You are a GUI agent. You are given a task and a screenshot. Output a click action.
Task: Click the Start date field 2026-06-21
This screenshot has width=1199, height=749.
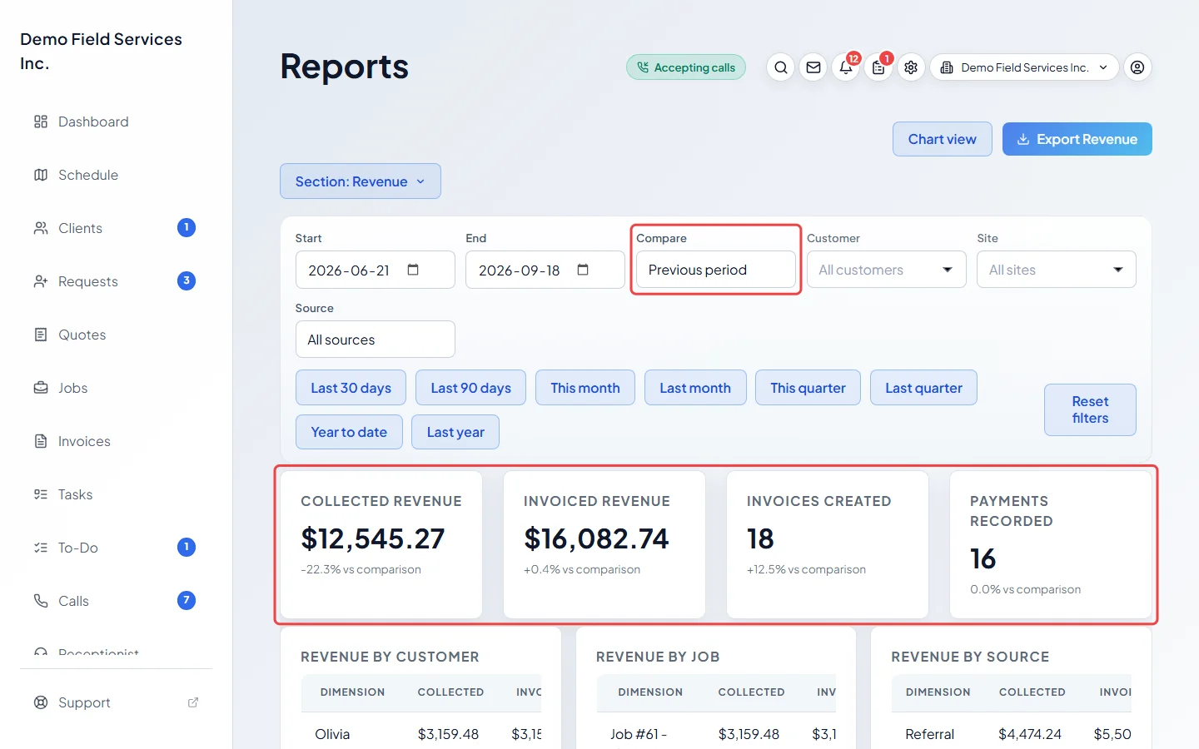[375, 270]
